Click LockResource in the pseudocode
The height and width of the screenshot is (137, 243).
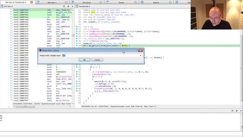coord(95,41)
